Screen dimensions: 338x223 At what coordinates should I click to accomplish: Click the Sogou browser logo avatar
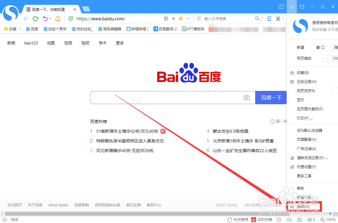tap(11, 13)
